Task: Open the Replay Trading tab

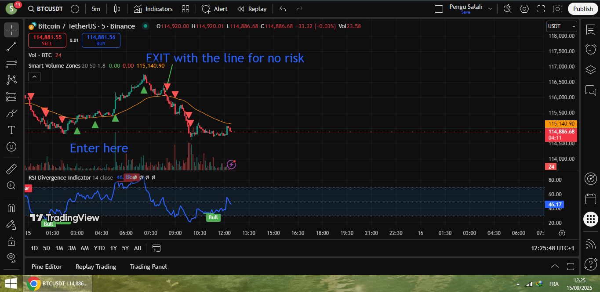Action: click(x=96, y=267)
